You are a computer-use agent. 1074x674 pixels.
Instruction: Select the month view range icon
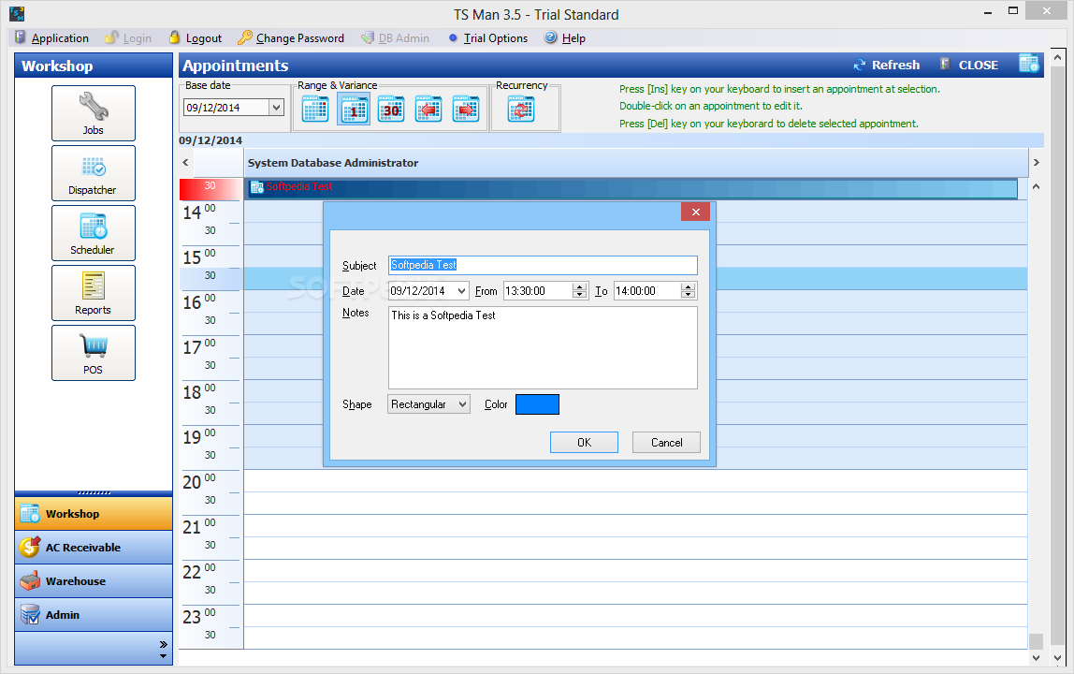316,109
